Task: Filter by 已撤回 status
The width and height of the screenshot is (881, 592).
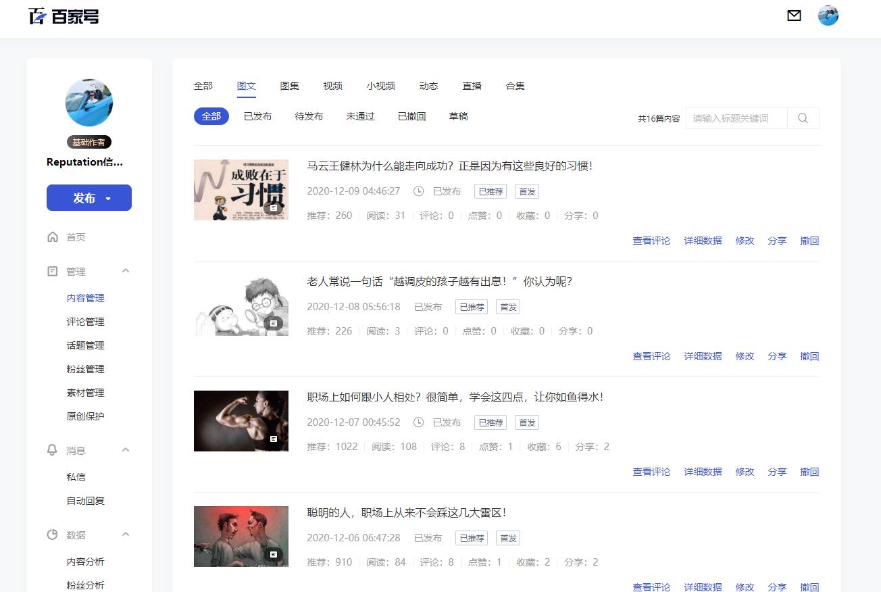Action: point(412,116)
